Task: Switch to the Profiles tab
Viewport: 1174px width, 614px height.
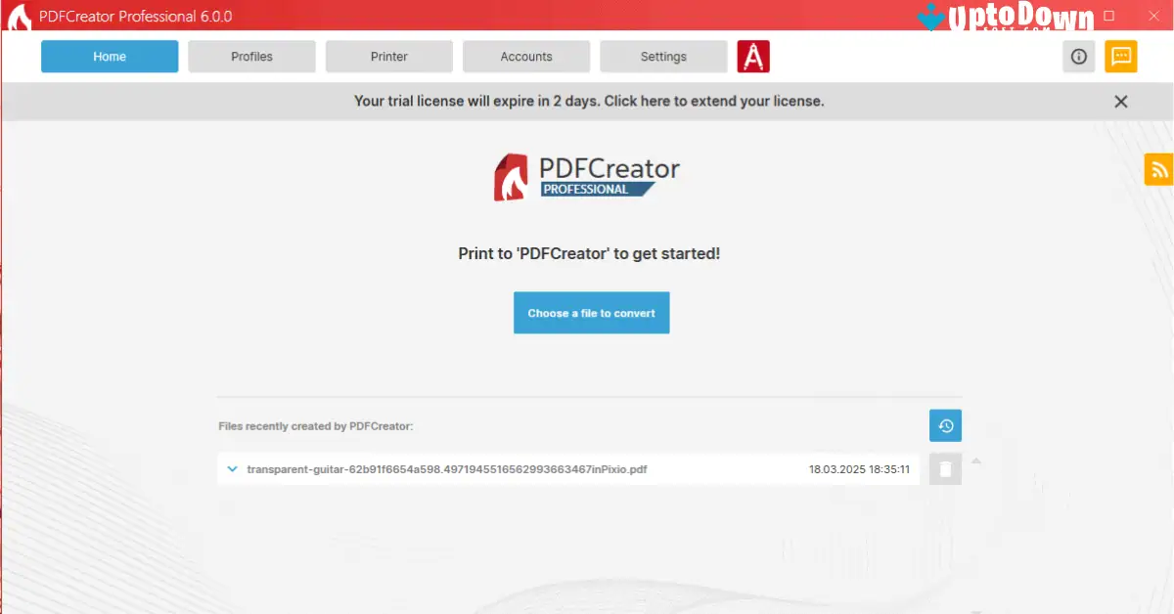Action: [251, 56]
